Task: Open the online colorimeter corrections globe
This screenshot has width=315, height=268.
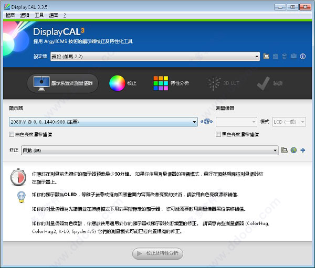Action: pos(293,150)
